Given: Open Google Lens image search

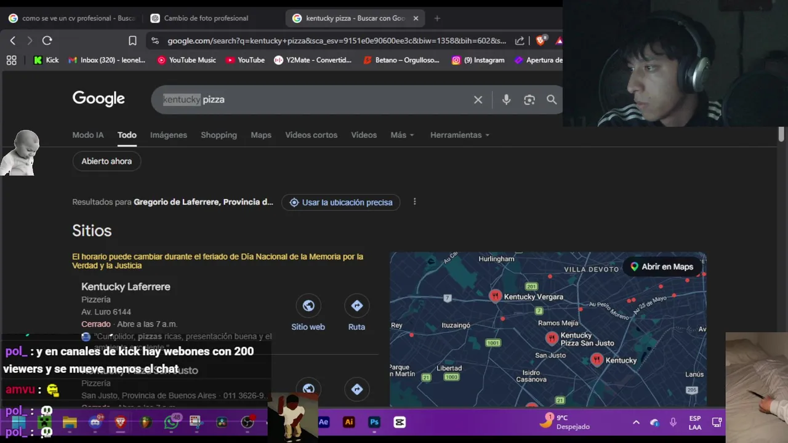Looking at the screenshot, I should click(x=529, y=100).
